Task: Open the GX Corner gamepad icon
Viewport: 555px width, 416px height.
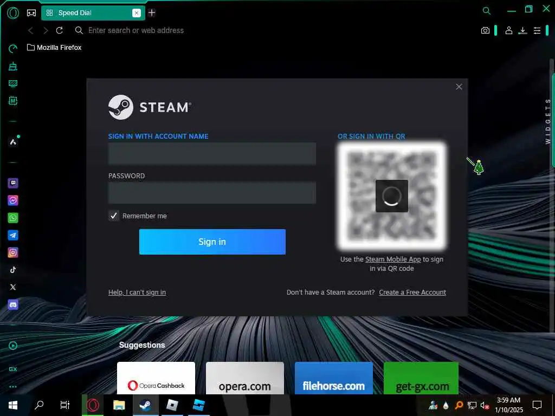Action: [x=31, y=13]
